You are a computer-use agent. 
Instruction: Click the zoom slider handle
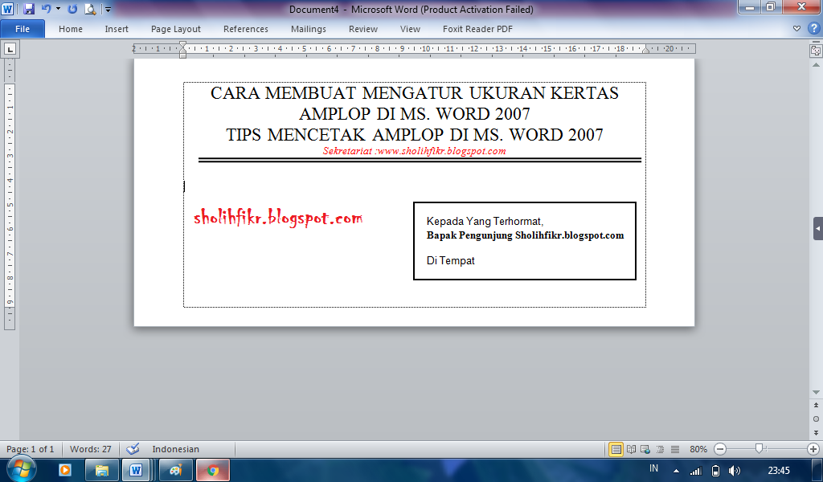coord(759,448)
